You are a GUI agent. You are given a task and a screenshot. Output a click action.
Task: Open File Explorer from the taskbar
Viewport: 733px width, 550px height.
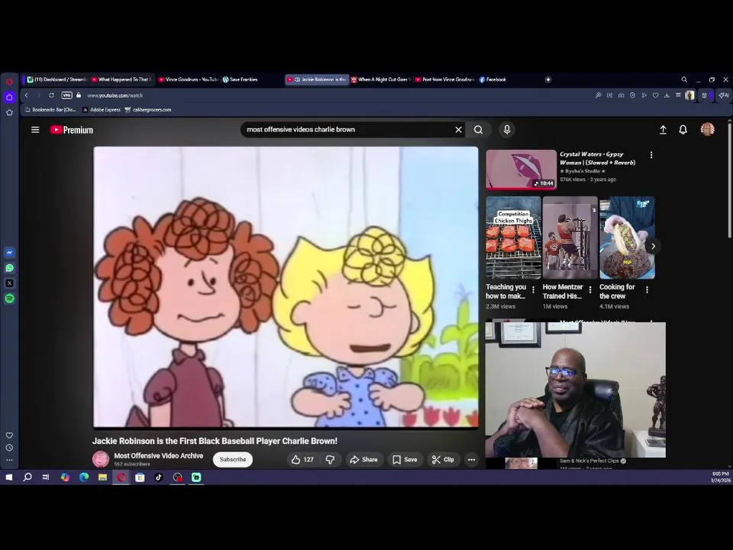click(102, 477)
